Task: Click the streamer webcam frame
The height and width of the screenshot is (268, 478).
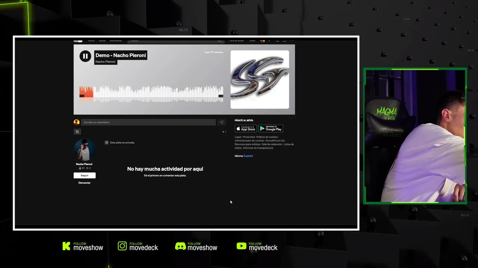Action: pos(415,136)
